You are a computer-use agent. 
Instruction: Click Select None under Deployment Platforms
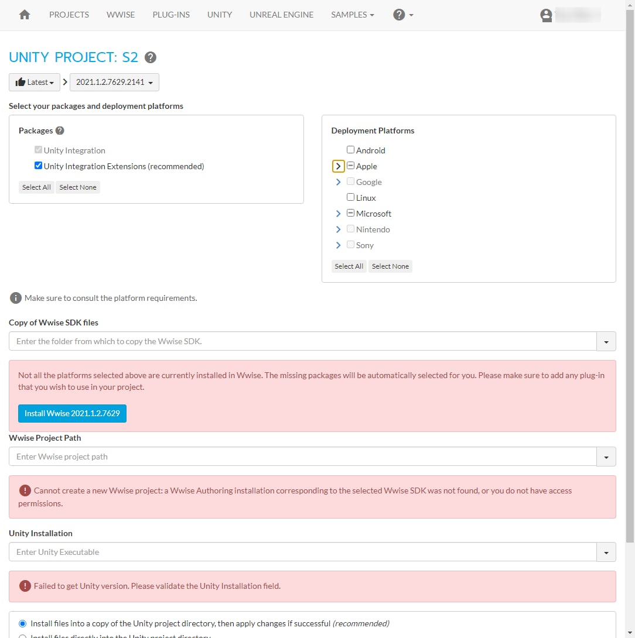pos(390,266)
